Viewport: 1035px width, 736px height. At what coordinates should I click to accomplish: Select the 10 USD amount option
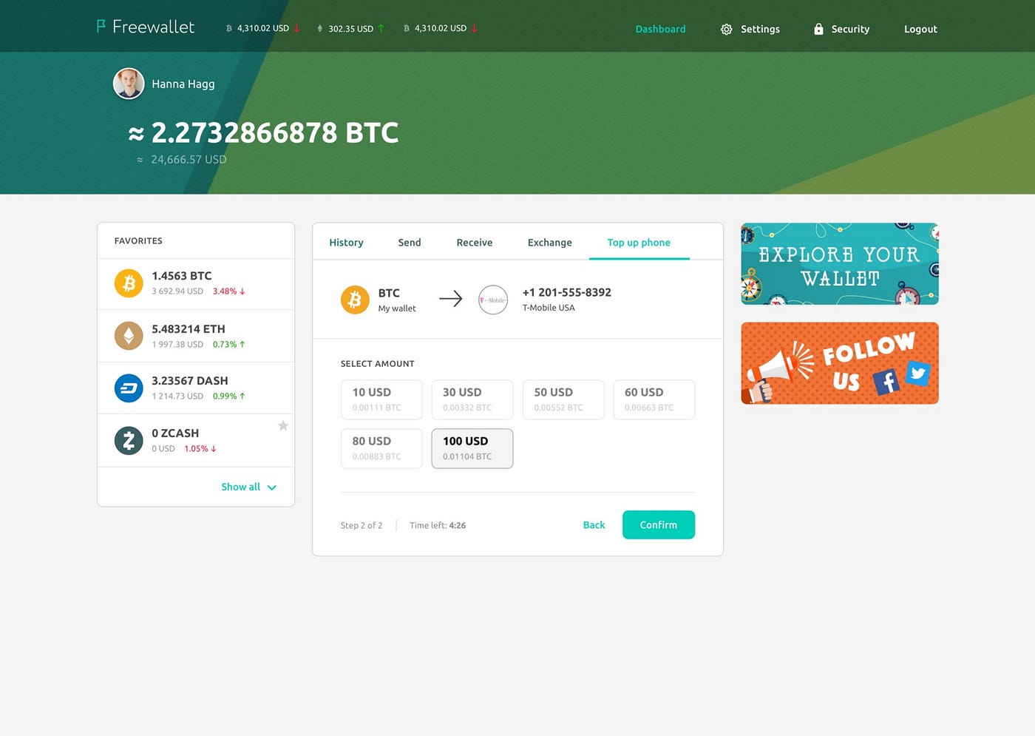381,399
